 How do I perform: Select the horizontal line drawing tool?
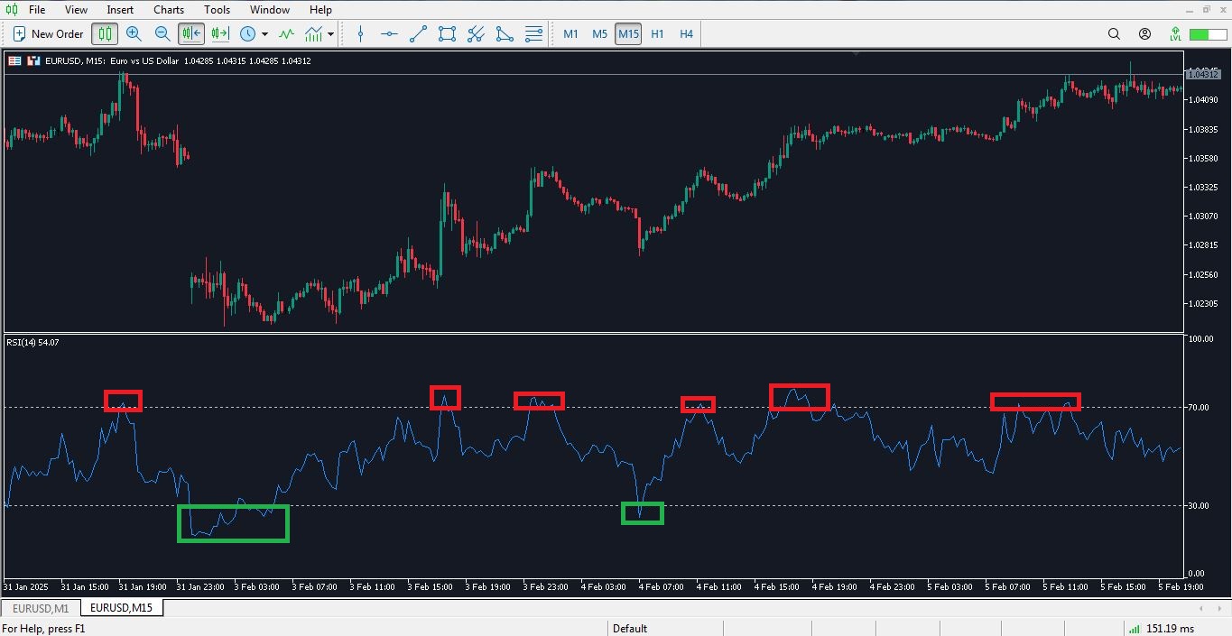389,34
